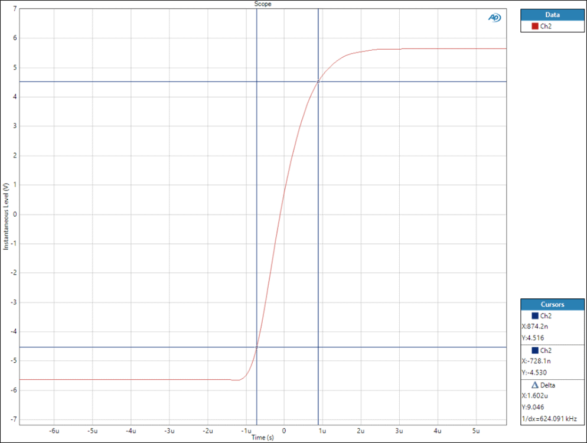Screen dimensions: 587x443
Task: Click the red Ch2 legend swatch
Action: click(x=535, y=27)
